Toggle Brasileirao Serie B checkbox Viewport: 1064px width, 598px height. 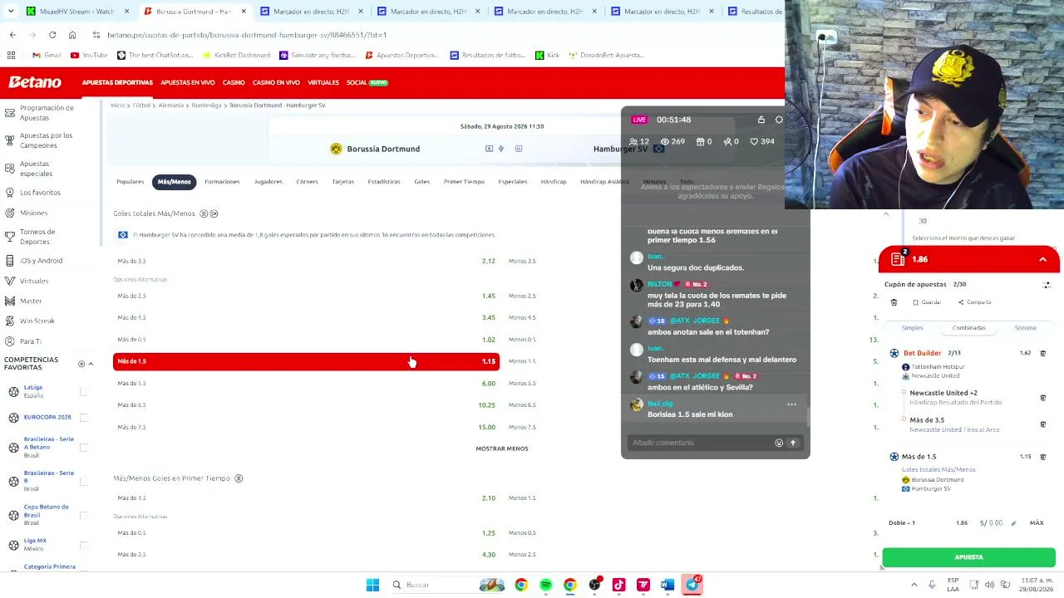(83, 482)
